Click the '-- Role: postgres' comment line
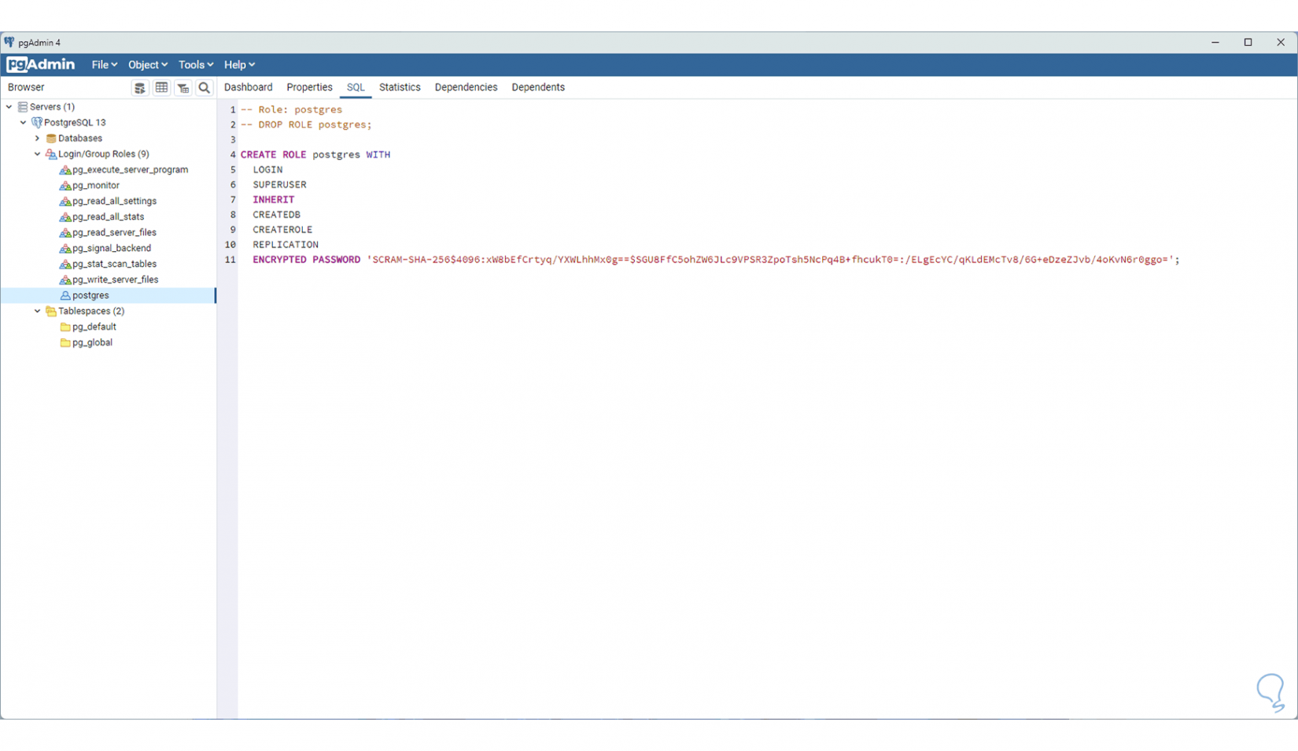 (291, 110)
